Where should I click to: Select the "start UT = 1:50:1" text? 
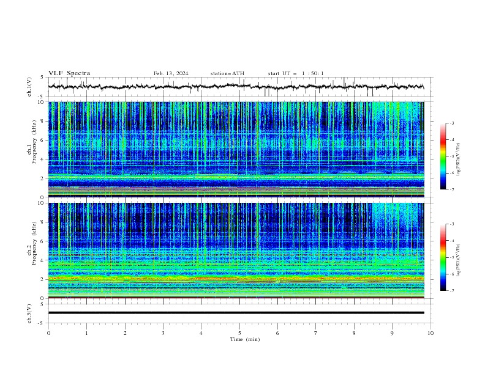point(296,73)
